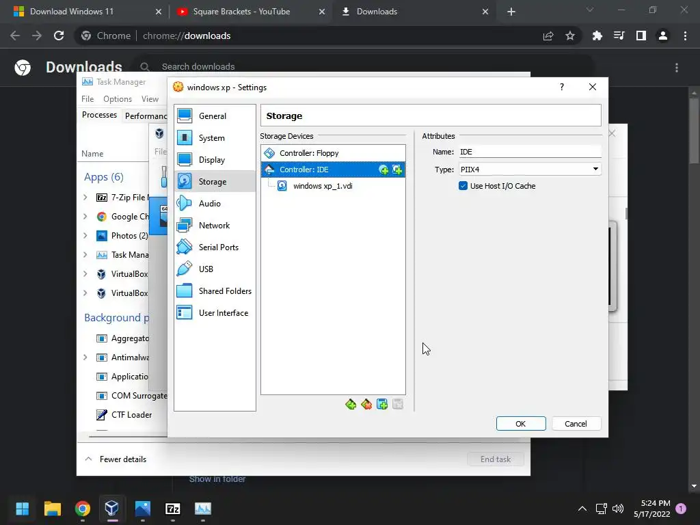The width and height of the screenshot is (700, 525).
Task: Open volume control in tray
Action: (x=618, y=509)
